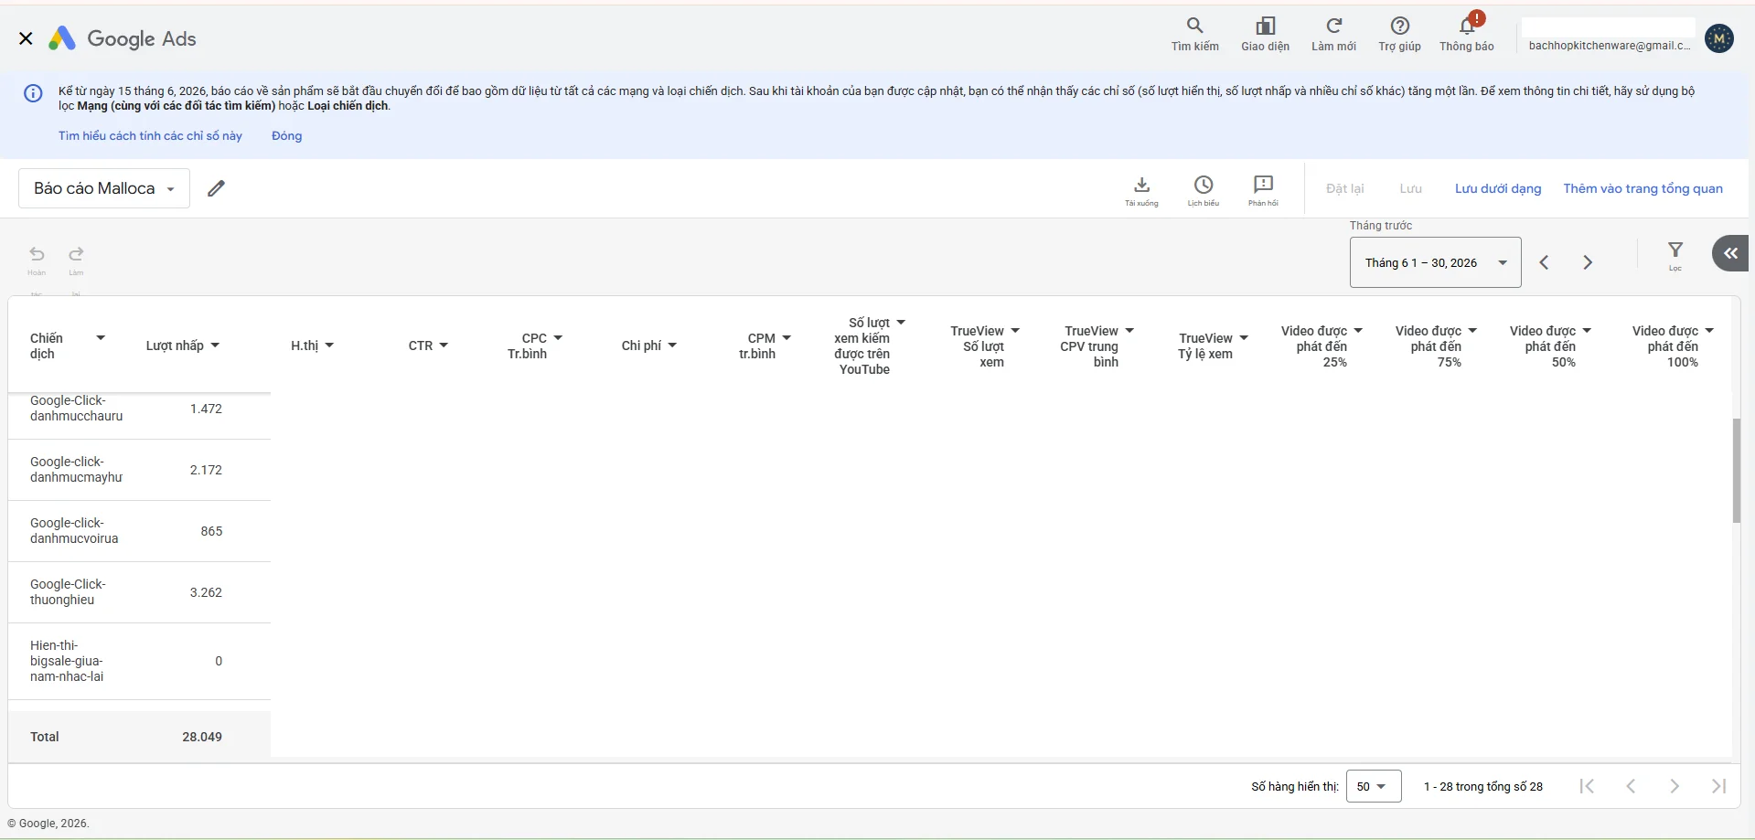Open the Chiến dịch column menu arrow
Image resolution: width=1755 pixels, height=840 pixels.
point(101,338)
